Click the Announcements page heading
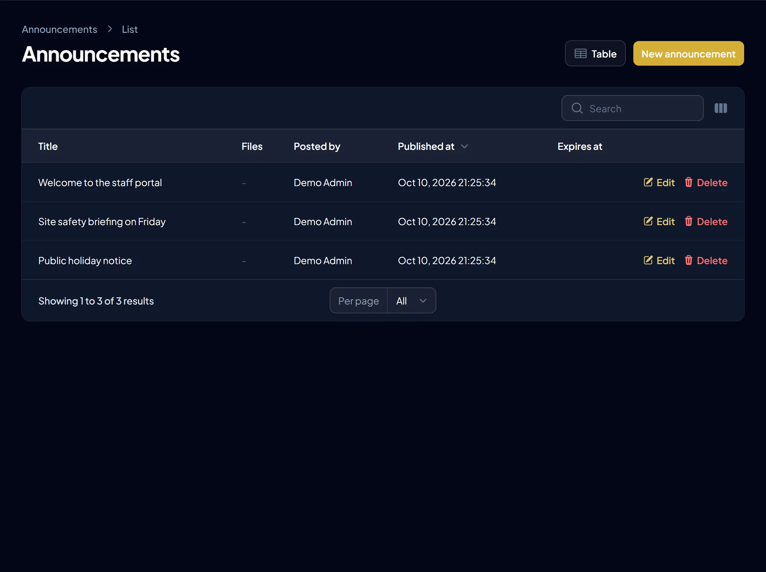This screenshot has width=766, height=572. tap(101, 54)
